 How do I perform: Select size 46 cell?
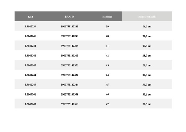coord(107,94)
